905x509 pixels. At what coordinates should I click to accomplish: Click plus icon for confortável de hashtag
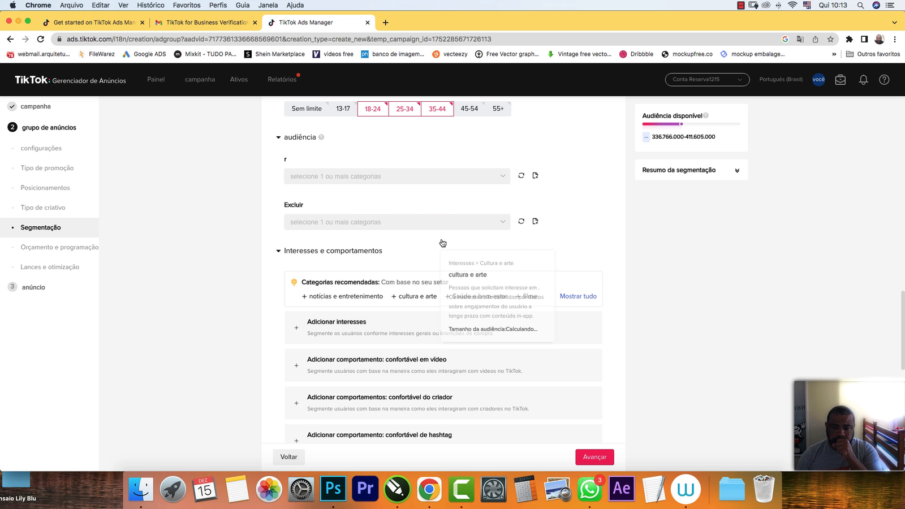coord(296,441)
